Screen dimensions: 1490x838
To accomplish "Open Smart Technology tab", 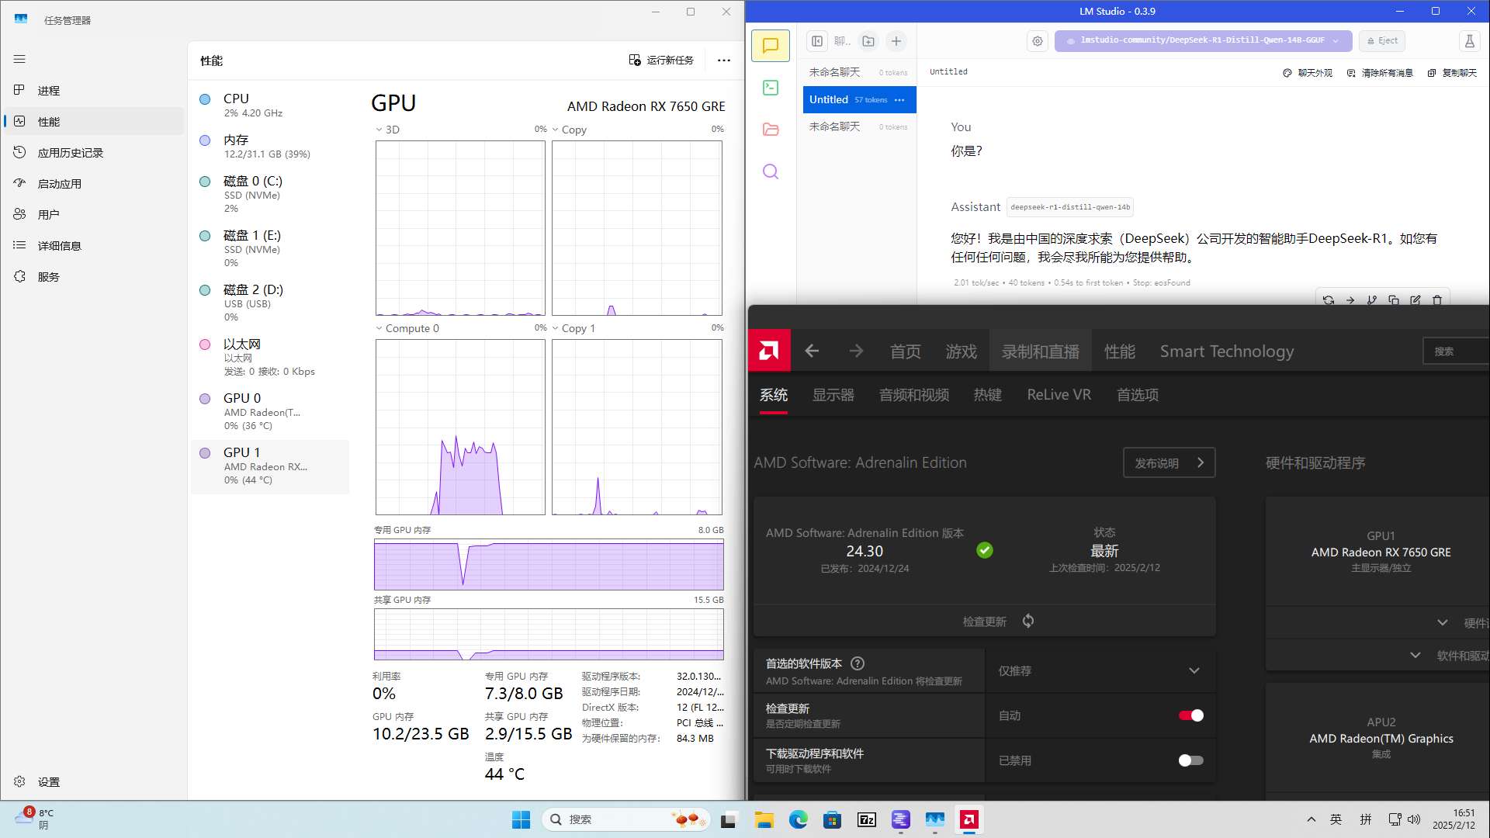I will pos(1226,351).
